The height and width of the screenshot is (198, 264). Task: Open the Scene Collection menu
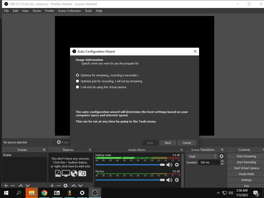tap(69, 11)
